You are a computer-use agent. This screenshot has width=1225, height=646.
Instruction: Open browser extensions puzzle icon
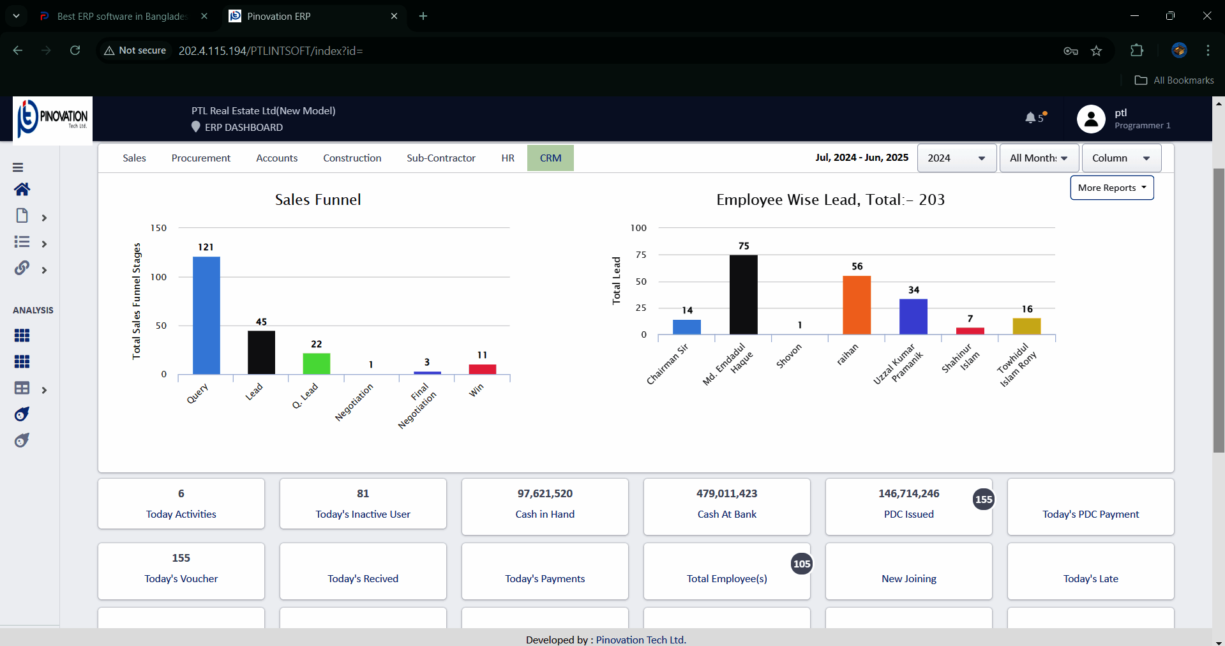1137,50
